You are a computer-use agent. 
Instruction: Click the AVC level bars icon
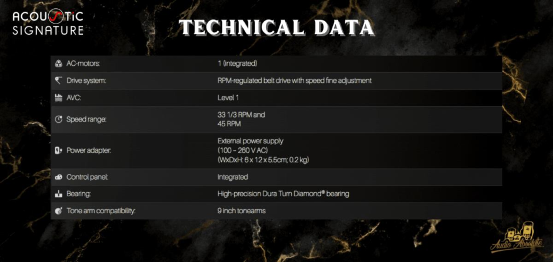58,98
